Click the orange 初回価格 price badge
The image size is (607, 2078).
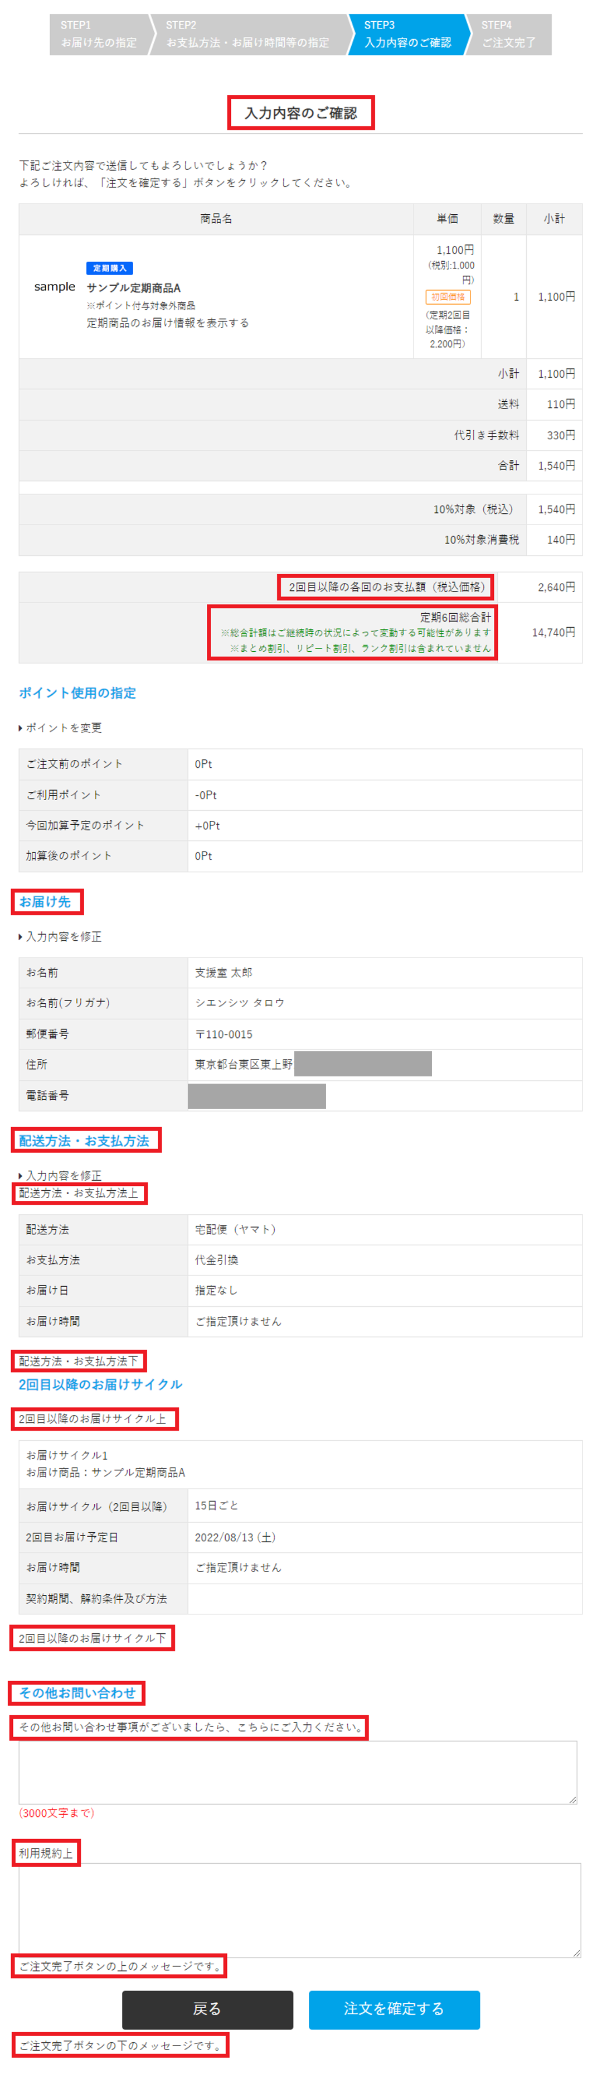tap(448, 297)
